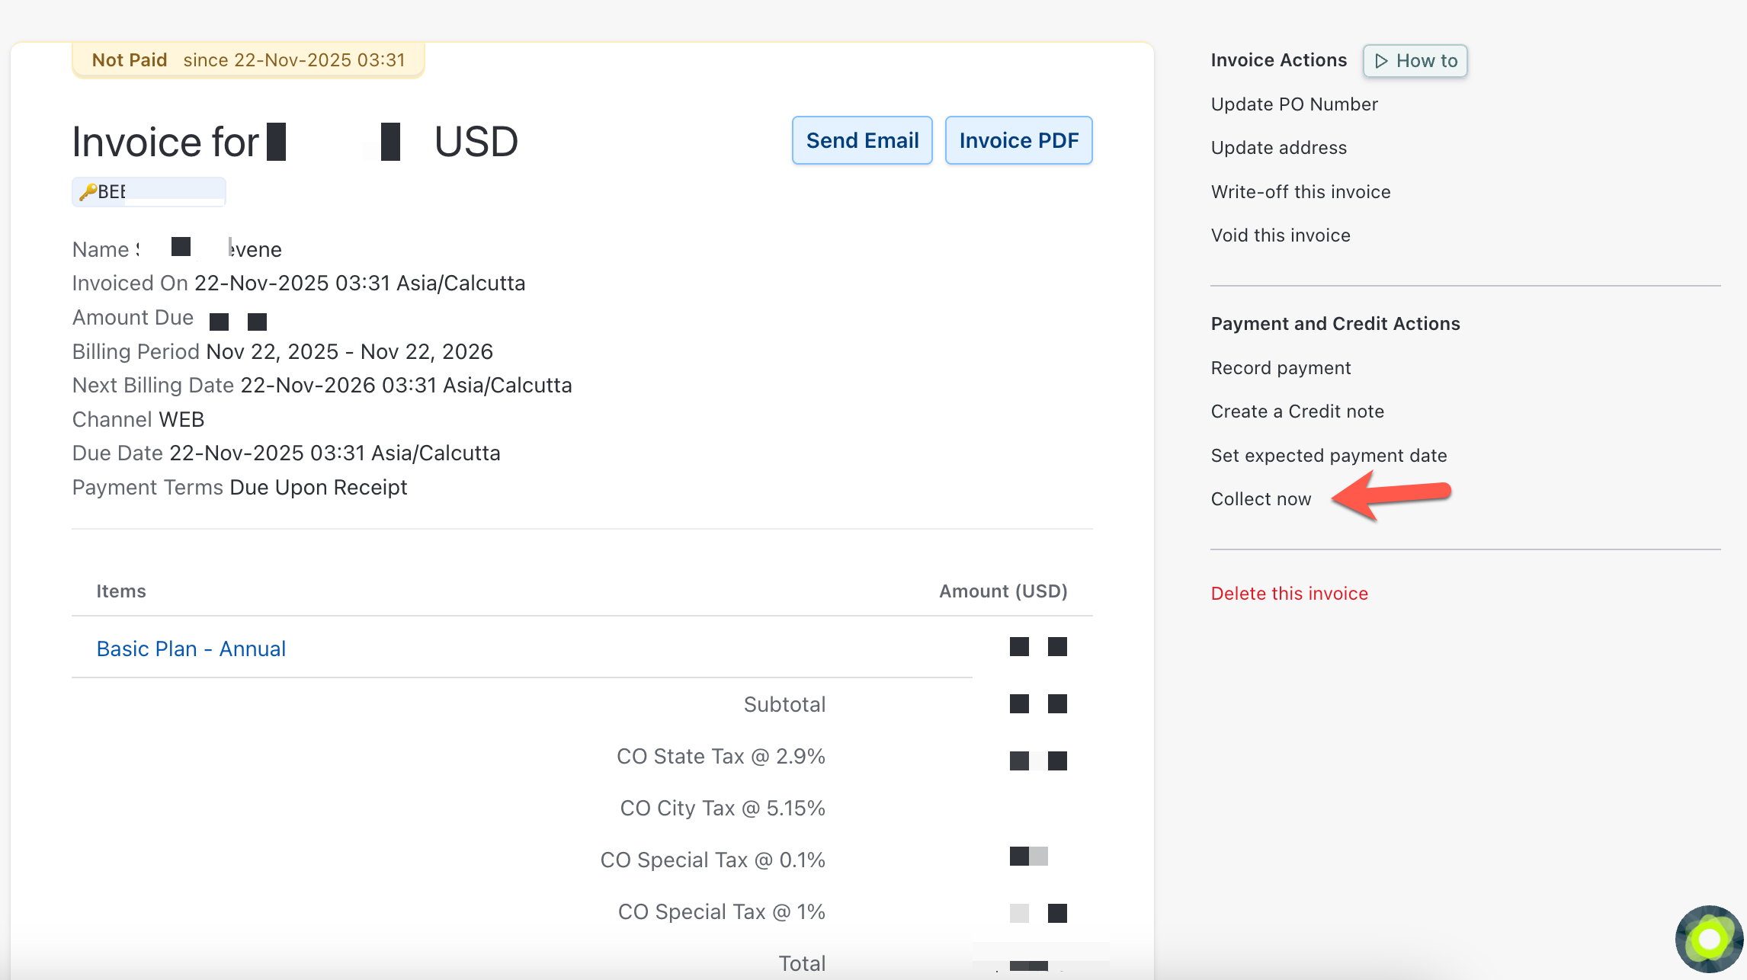1747x980 pixels.
Task: Open the Basic Plan - Annual item link
Action: tap(191, 649)
